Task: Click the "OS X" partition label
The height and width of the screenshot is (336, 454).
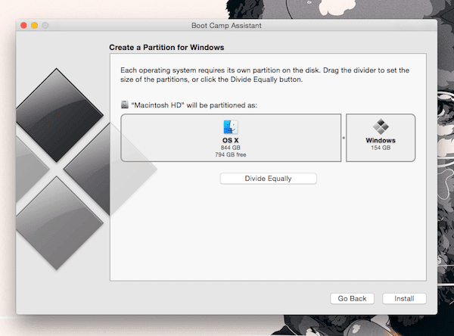Action: pyautogui.click(x=231, y=140)
